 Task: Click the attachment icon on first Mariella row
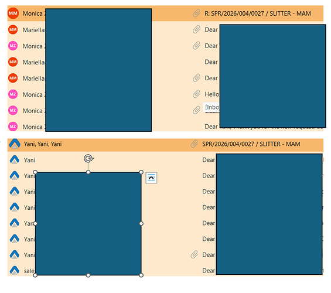click(196, 29)
